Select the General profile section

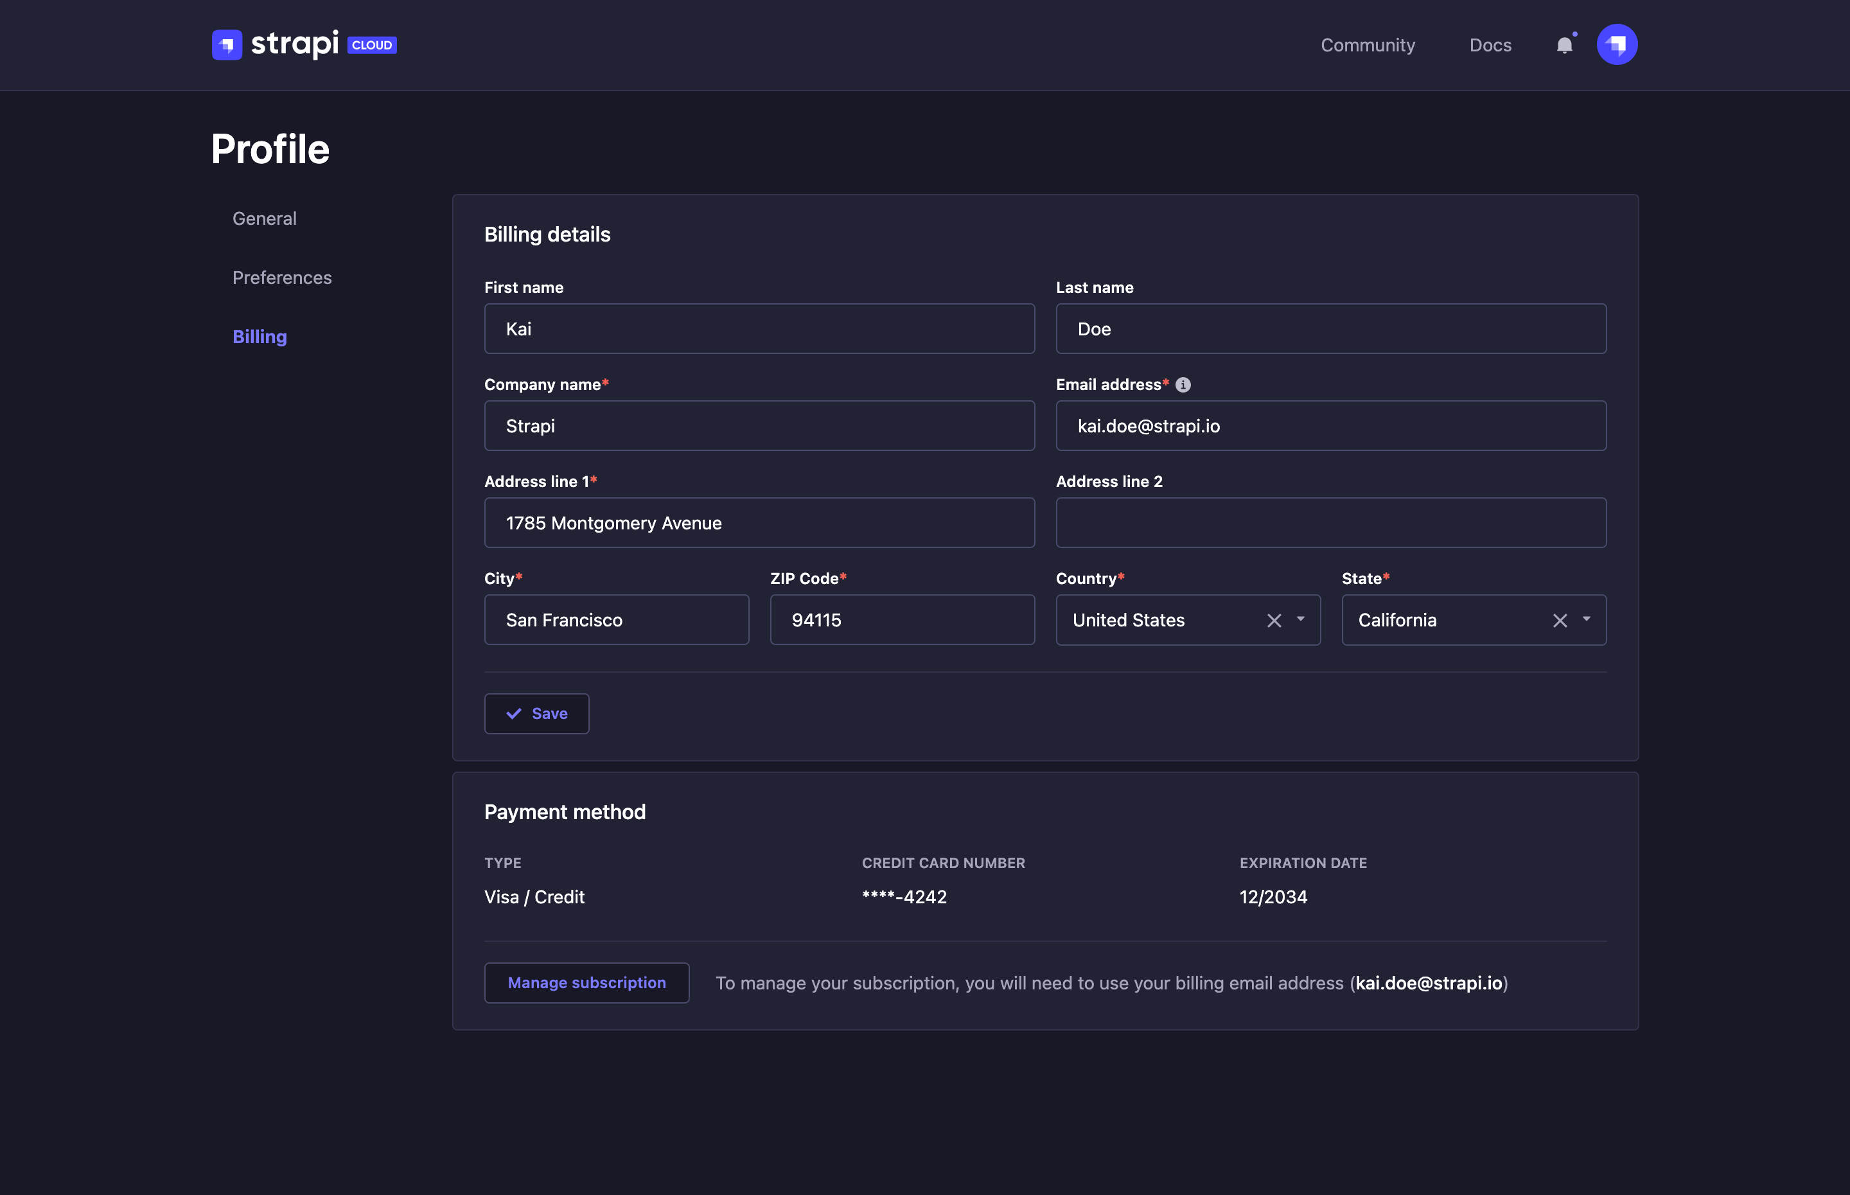[264, 218]
